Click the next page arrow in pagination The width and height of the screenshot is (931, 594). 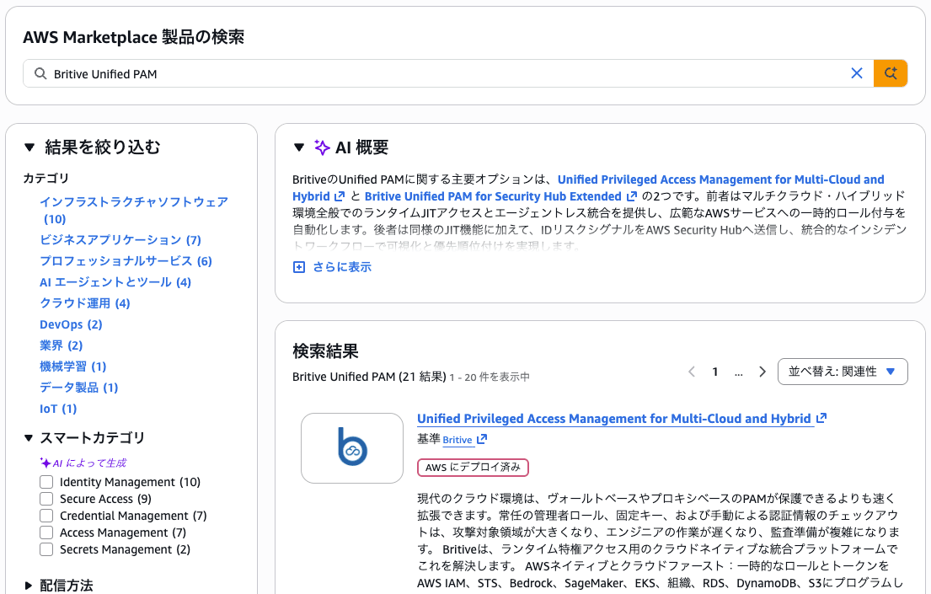(762, 371)
